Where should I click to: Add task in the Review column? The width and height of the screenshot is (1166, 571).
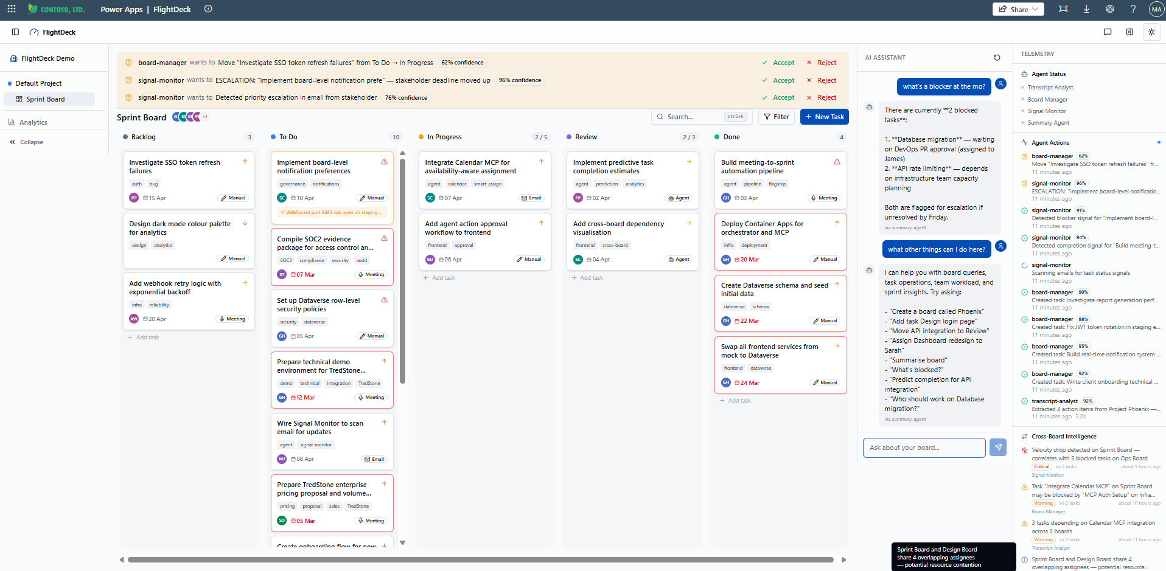[x=587, y=278]
